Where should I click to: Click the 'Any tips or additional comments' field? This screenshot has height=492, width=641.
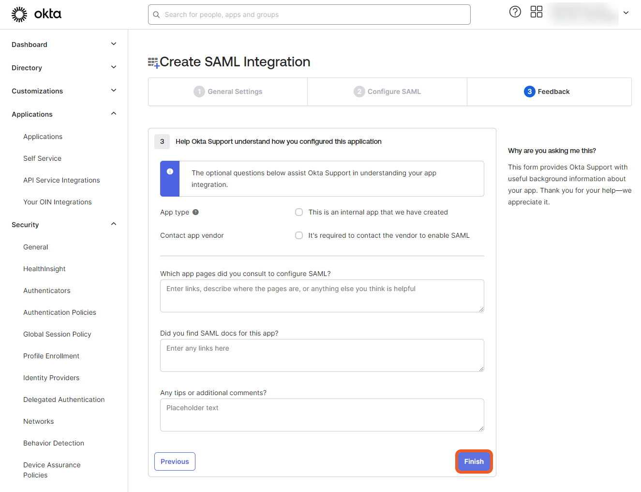tap(322, 415)
